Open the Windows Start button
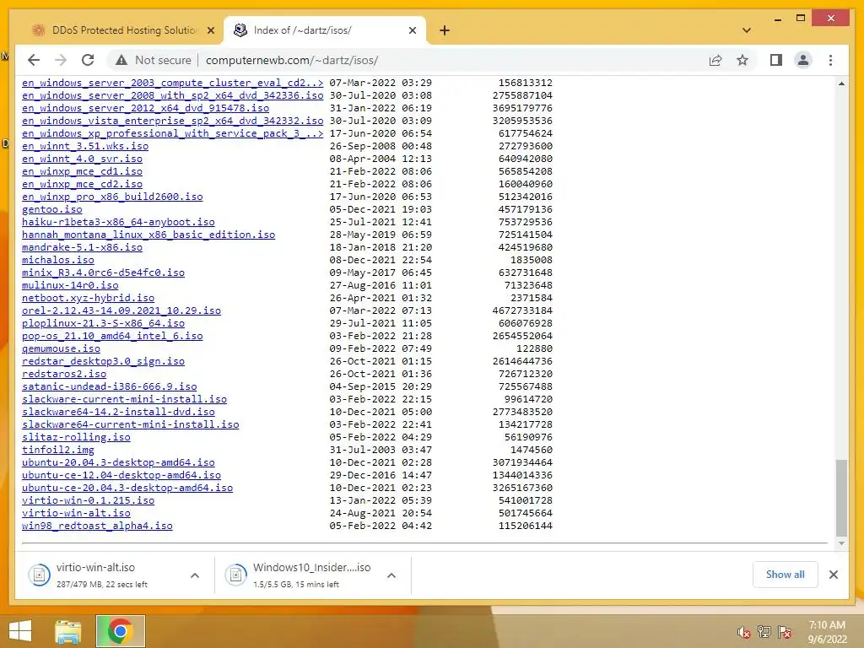 [x=20, y=631]
